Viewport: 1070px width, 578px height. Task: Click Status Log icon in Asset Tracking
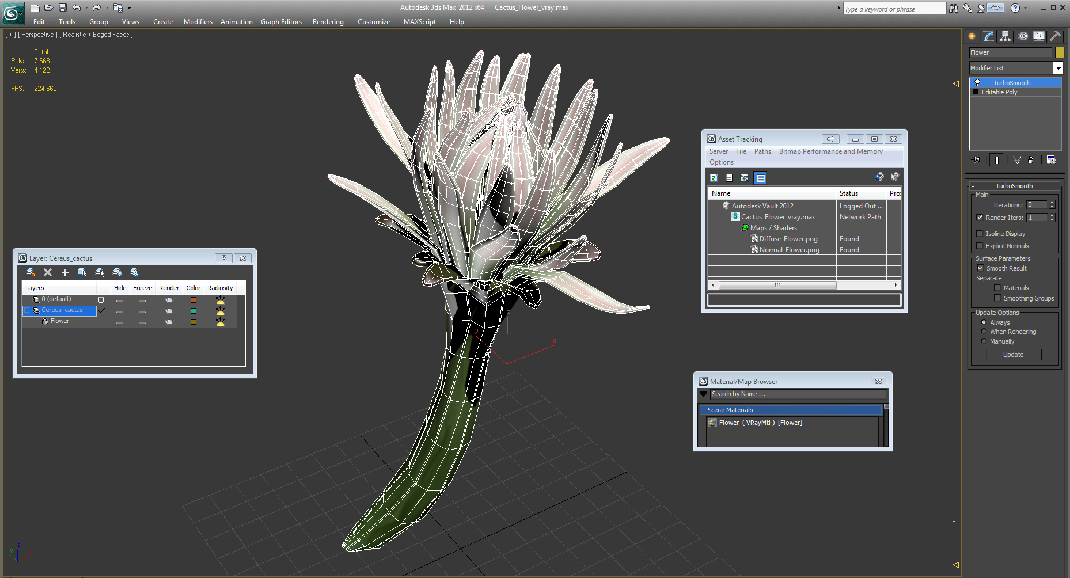729,178
